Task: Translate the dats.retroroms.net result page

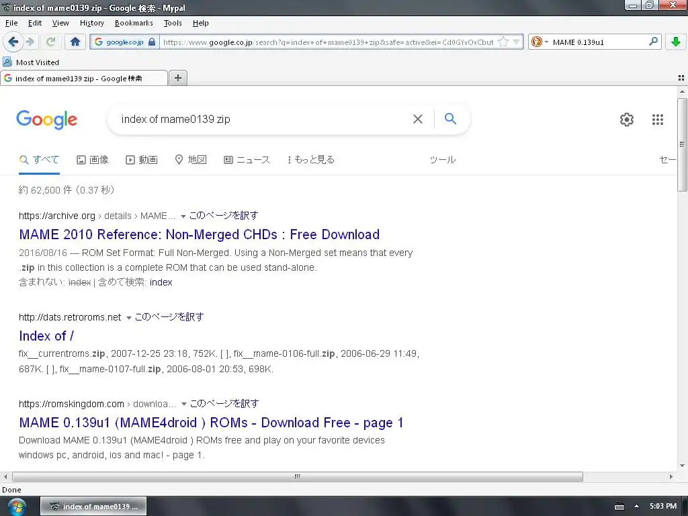Action: click(169, 317)
